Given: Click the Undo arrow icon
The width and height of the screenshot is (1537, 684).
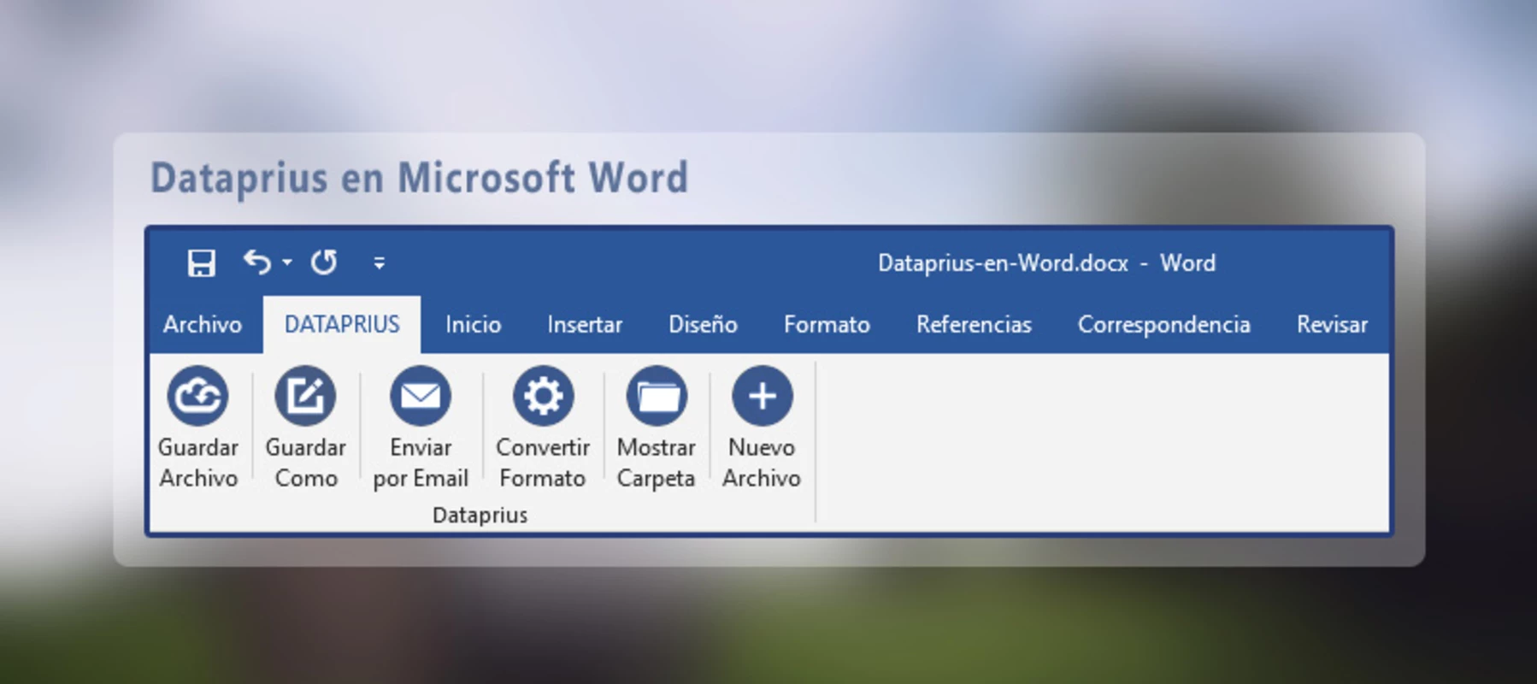Looking at the screenshot, I should tap(257, 262).
